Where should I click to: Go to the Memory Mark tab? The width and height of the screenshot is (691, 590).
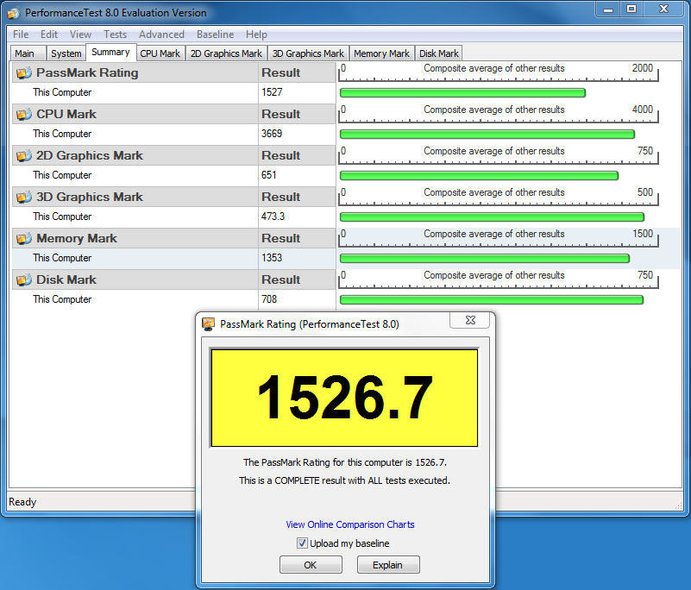[381, 53]
